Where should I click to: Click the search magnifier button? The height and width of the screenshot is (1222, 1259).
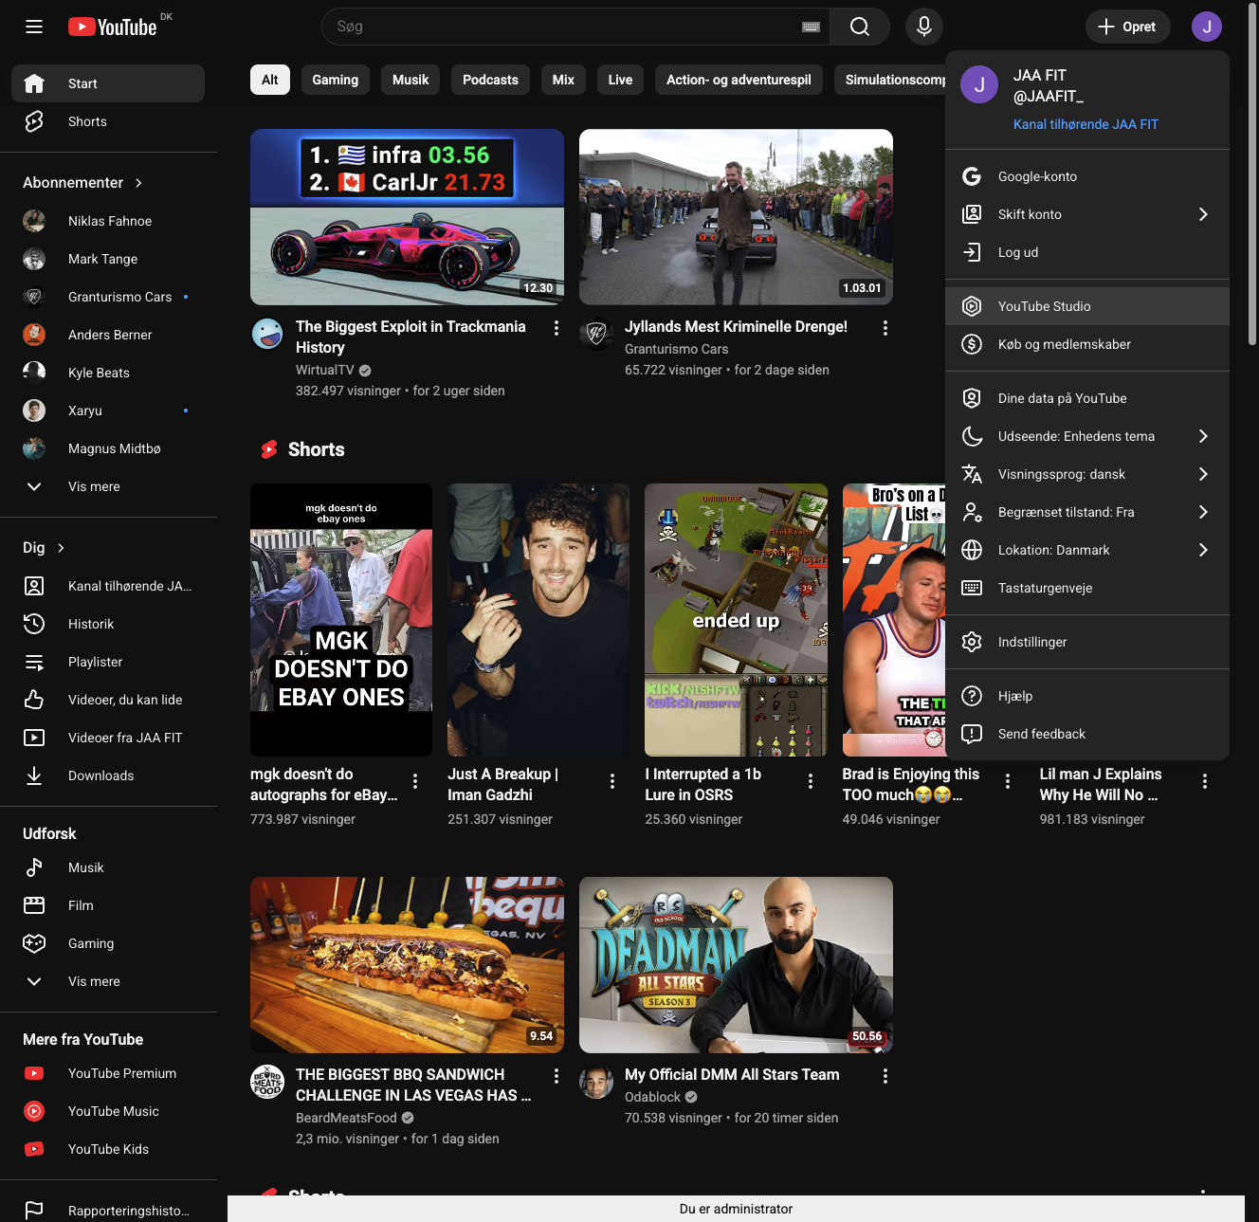coord(860,27)
